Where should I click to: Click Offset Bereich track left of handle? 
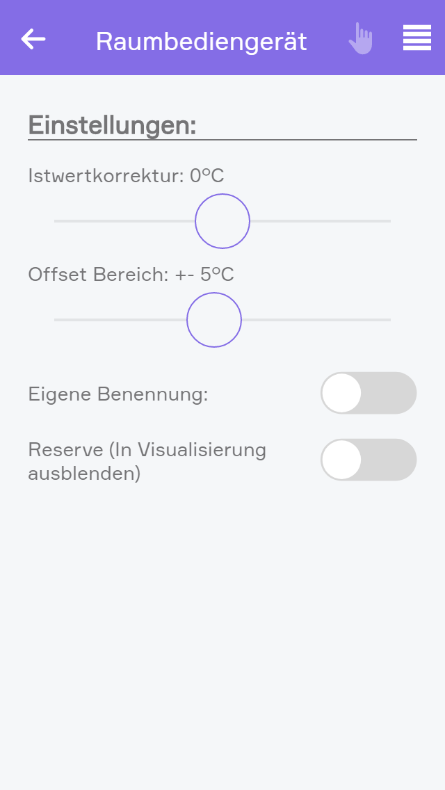tap(120, 320)
